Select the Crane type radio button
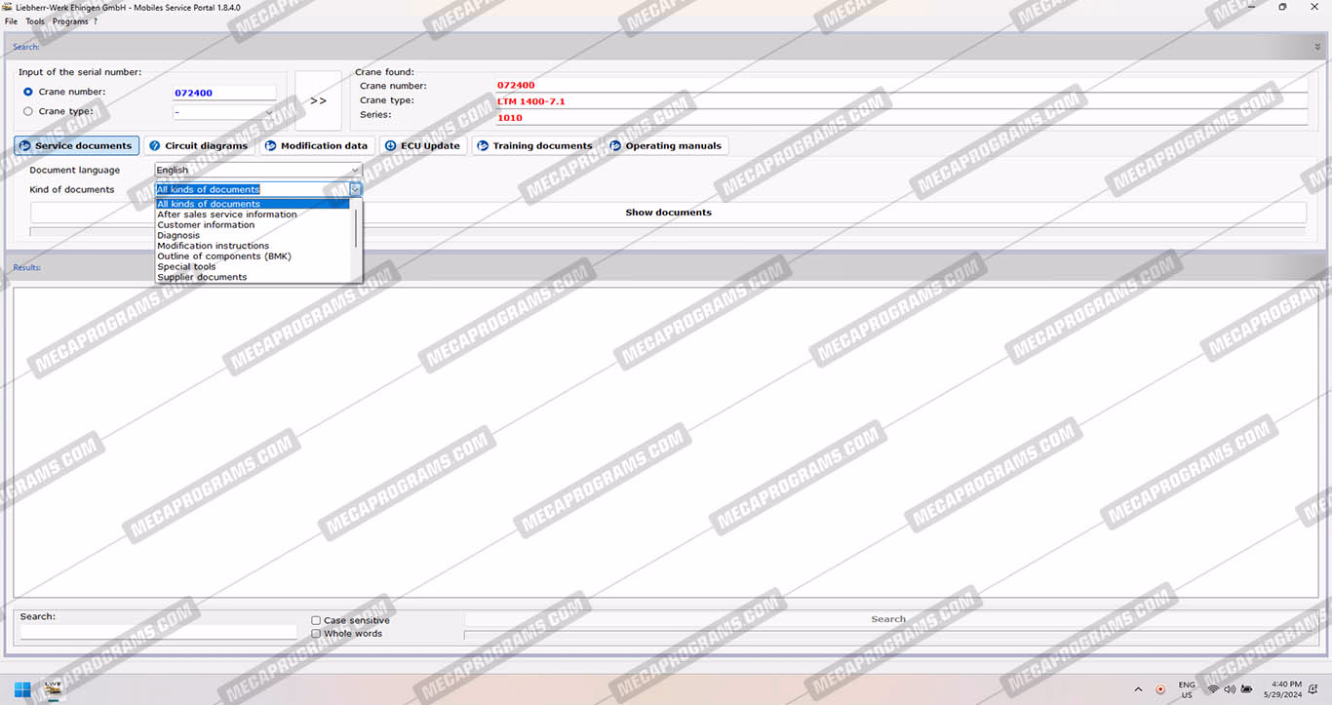 click(x=28, y=111)
